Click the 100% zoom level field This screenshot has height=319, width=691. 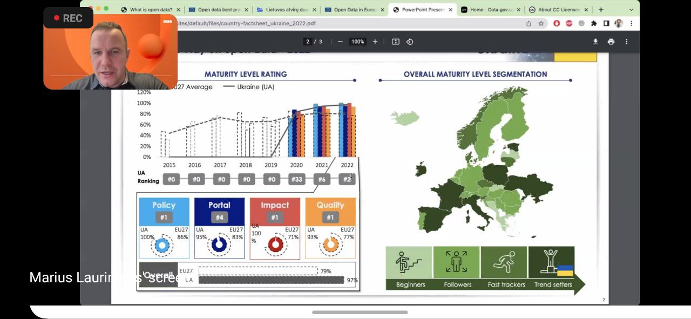[x=358, y=42]
